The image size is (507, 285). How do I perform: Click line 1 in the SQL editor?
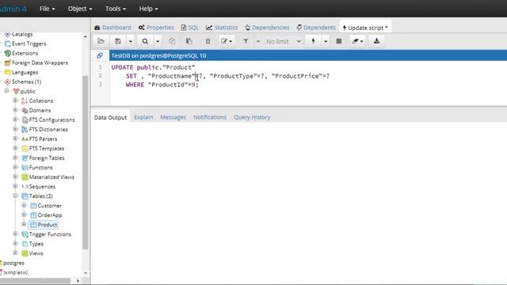pyautogui.click(x=153, y=67)
